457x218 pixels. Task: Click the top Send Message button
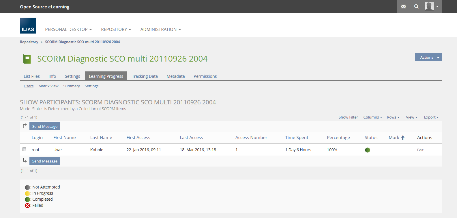point(45,127)
